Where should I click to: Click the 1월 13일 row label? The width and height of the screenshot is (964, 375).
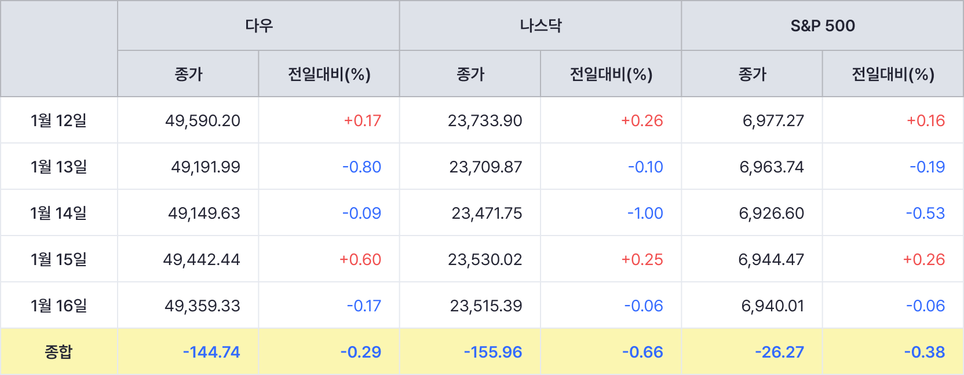coord(59,167)
